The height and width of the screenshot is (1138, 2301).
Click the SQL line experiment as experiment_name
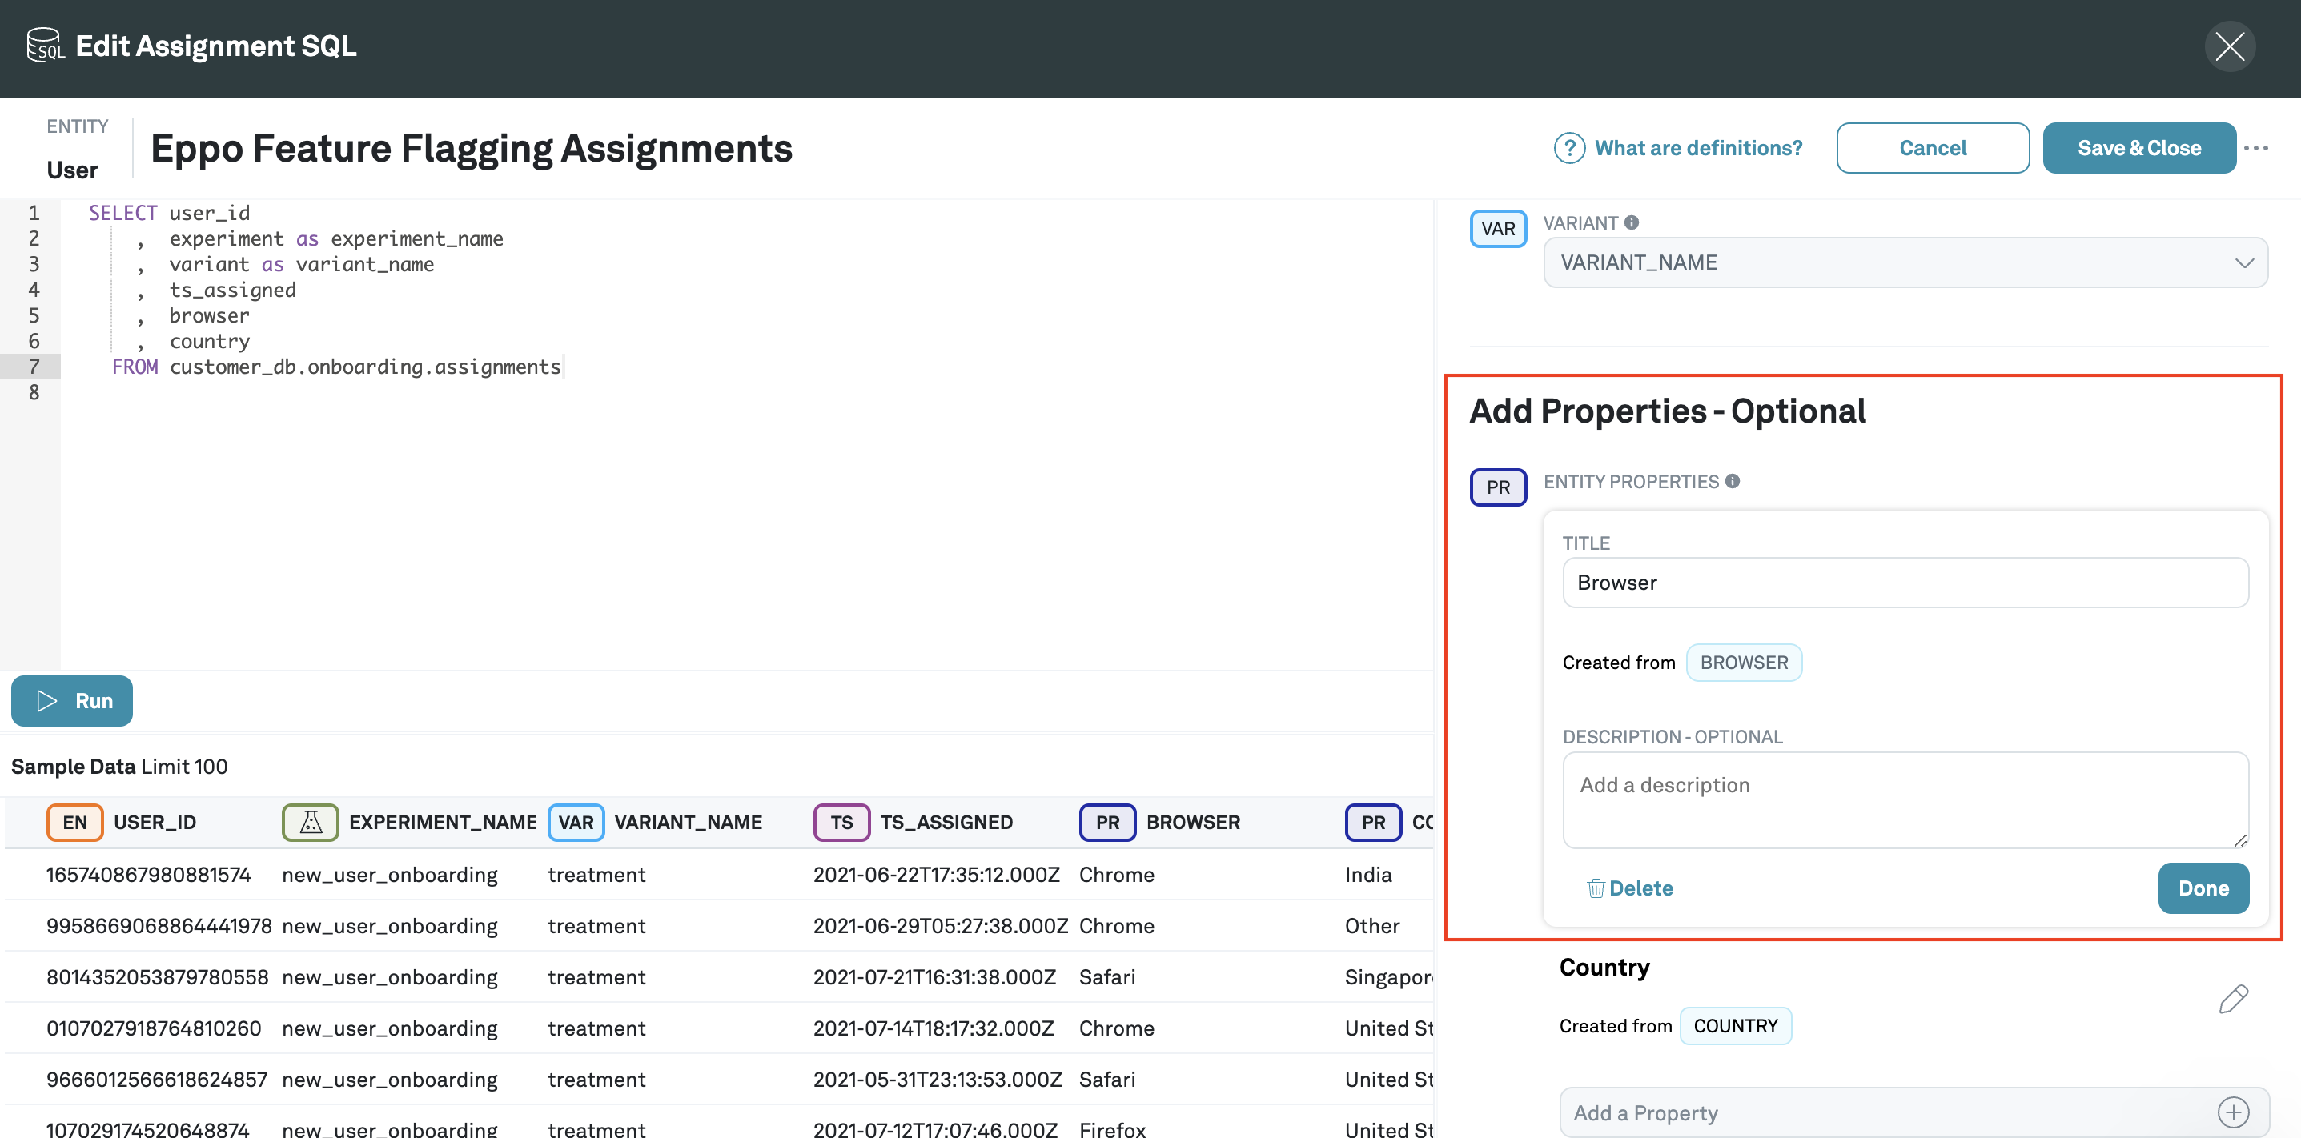pyautogui.click(x=335, y=238)
